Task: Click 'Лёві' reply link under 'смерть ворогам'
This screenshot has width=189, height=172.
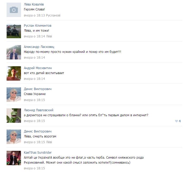Action: tap(49, 142)
